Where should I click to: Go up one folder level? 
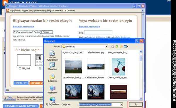tap(117, 47)
